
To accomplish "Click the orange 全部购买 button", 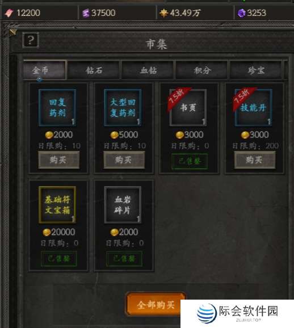I will click(156, 305).
